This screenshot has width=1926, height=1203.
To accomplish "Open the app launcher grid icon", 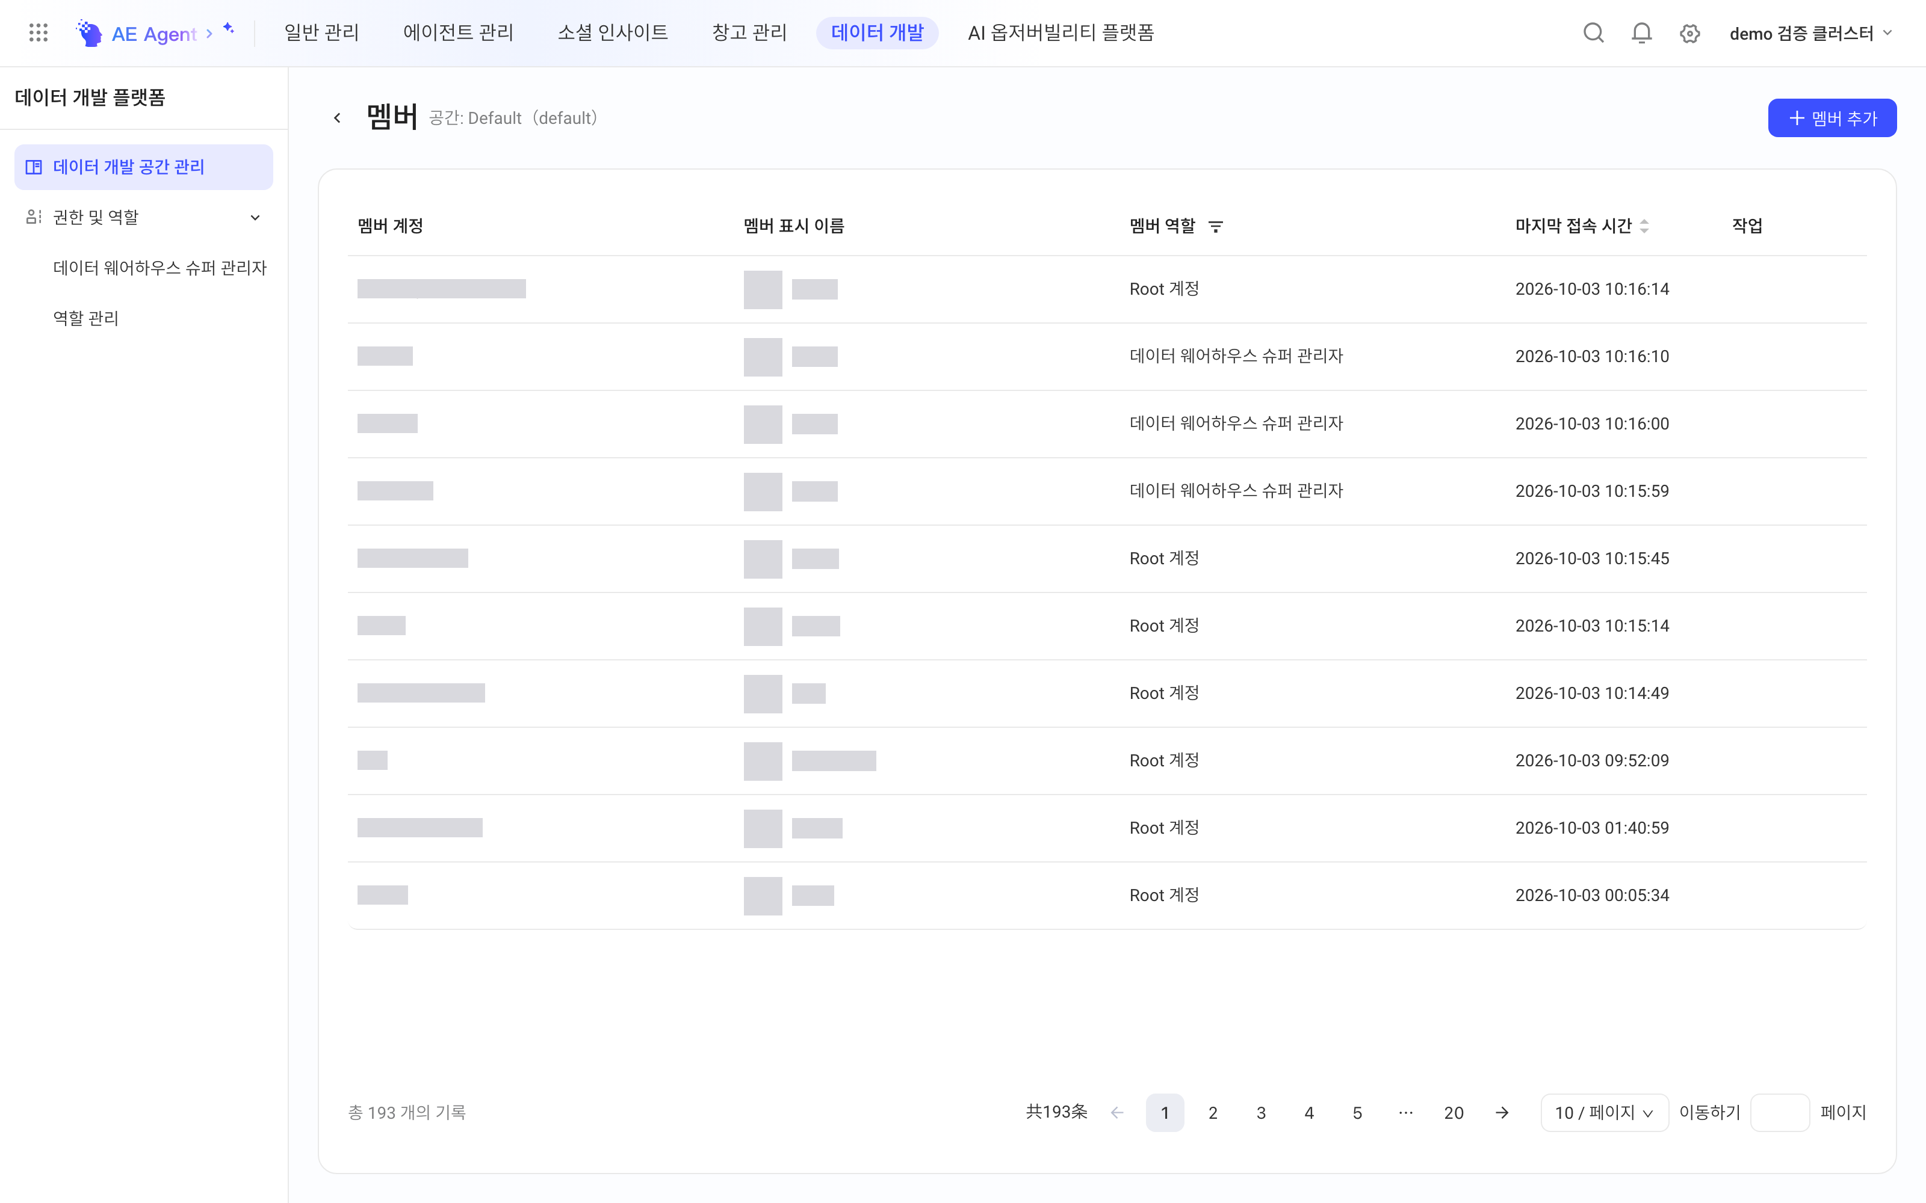I will [38, 32].
